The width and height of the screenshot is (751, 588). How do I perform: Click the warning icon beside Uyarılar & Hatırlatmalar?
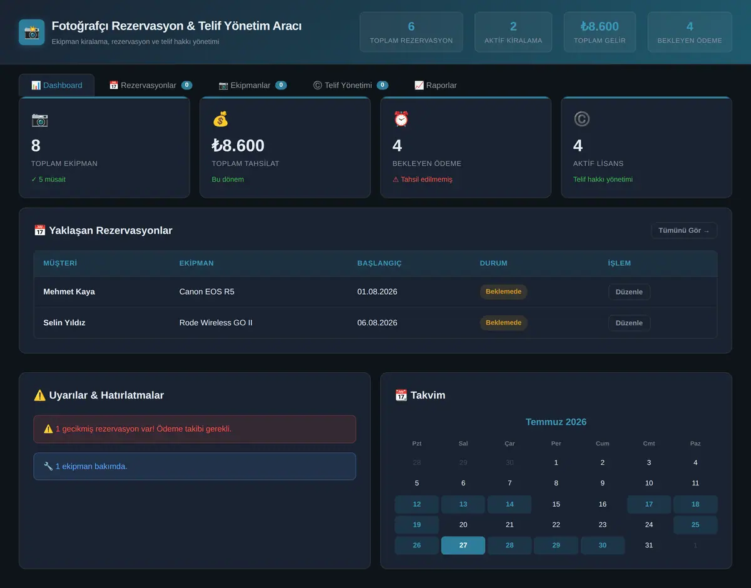(39, 395)
